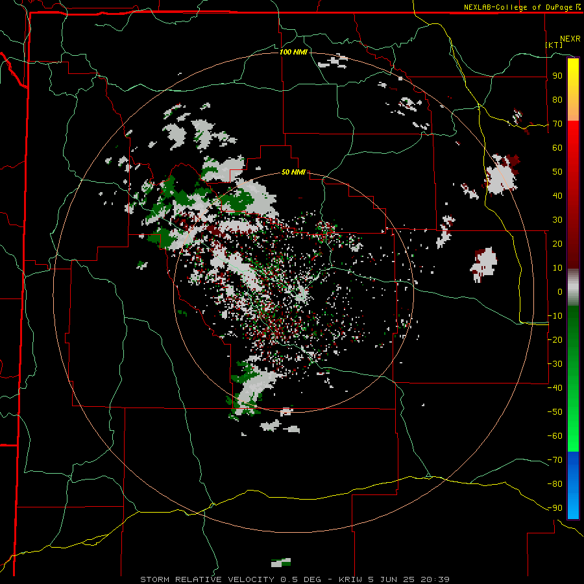Screen dimensions: 584x584
Task: Click the yellow top segment of the color bar
Action: [573, 90]
